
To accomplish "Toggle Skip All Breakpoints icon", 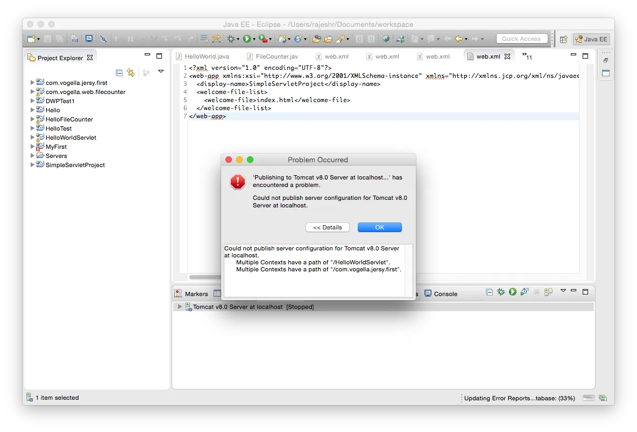I will coord(104,39).
